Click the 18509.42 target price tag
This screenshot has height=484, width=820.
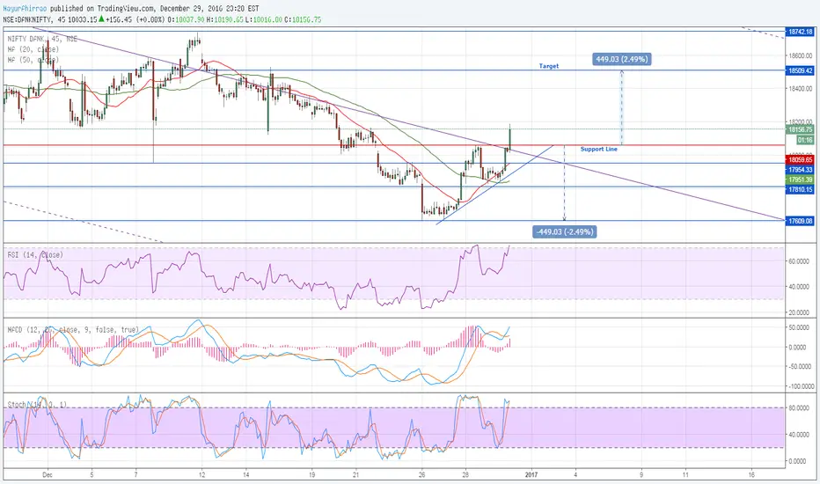click(x=800, y=70)
